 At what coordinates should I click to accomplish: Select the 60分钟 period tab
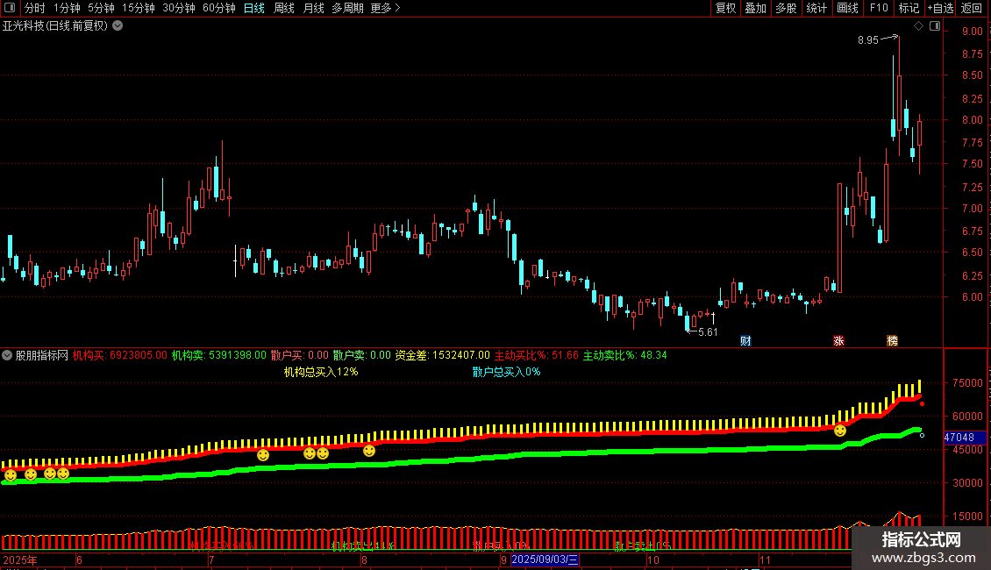[218, 8]
